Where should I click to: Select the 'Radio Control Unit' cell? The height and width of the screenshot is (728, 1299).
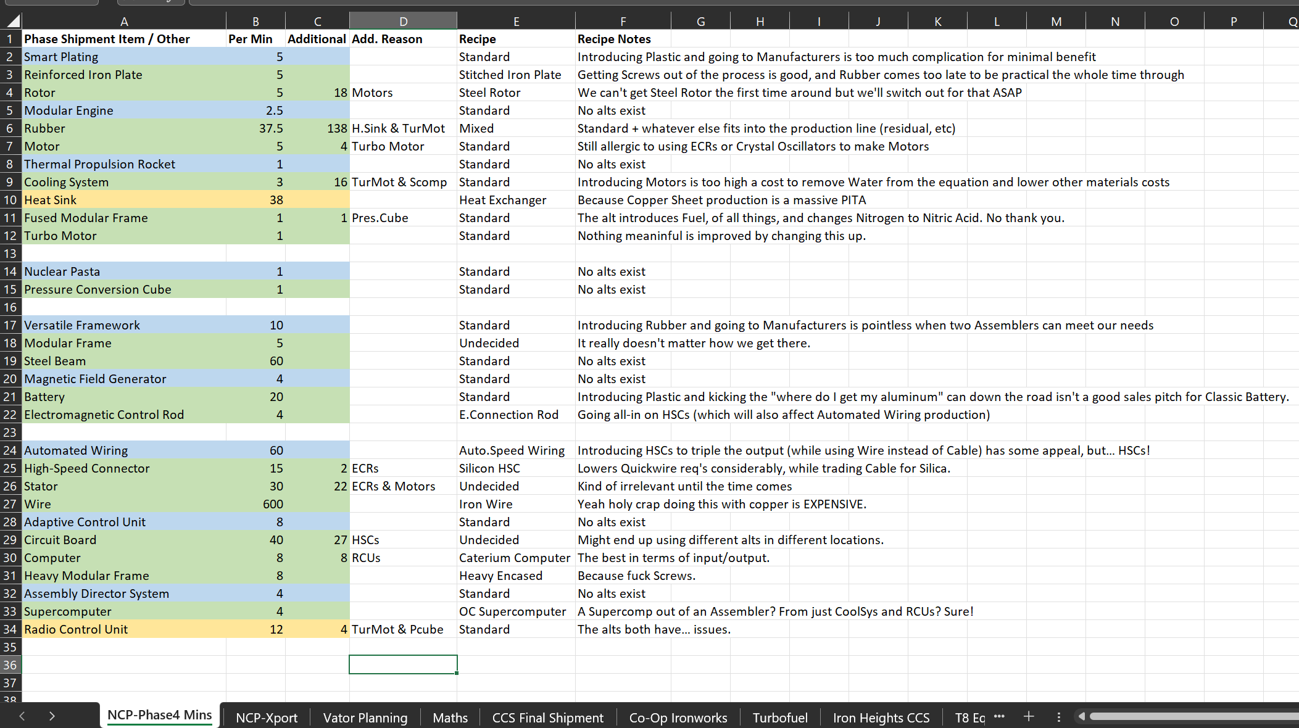124,629
